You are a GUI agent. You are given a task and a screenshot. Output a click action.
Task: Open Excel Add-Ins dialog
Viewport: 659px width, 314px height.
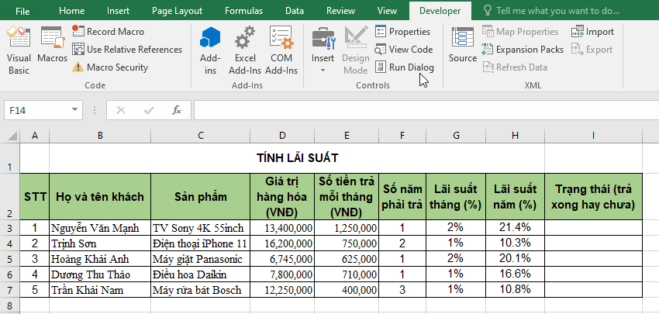245,50
